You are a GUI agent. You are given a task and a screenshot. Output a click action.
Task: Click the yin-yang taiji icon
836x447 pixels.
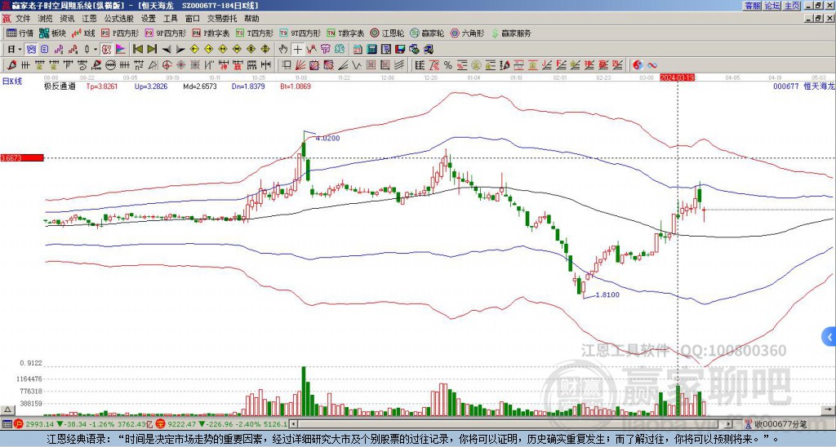pyautogui.click(x=638, y=65)
